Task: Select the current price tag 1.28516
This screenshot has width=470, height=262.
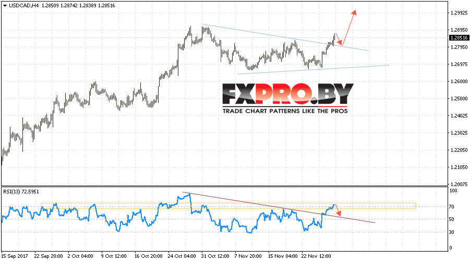Action: coord(459,37)
